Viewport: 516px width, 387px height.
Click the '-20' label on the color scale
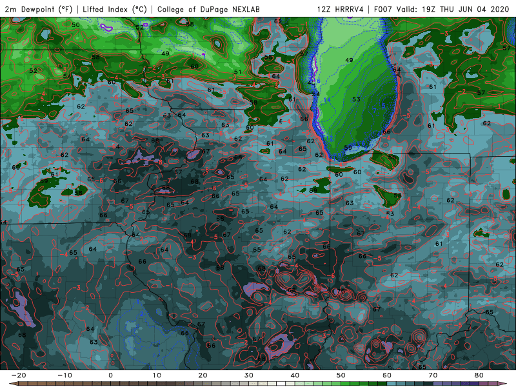pyautogui.click(x=19, y=375)
